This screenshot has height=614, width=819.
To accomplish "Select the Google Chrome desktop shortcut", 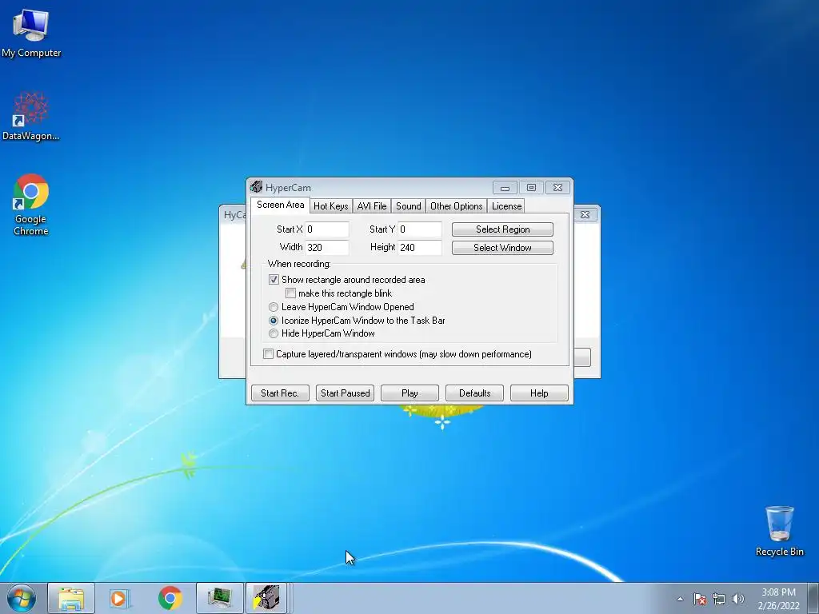I will (31, 204).
